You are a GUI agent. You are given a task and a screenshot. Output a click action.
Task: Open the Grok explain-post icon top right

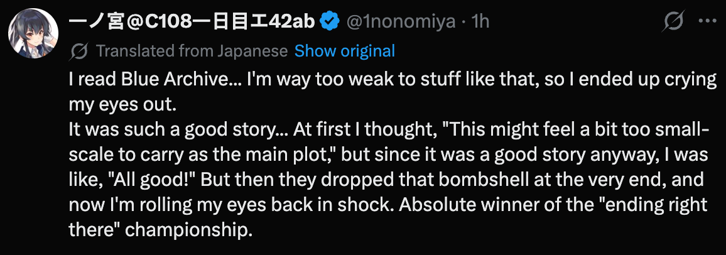point(674,21)
